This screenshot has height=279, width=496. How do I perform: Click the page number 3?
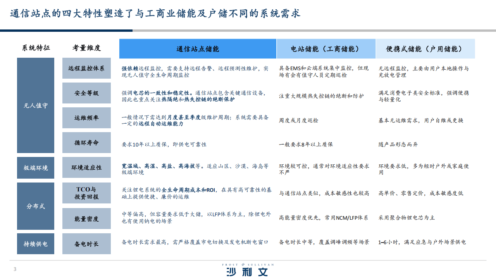point(15,269)
